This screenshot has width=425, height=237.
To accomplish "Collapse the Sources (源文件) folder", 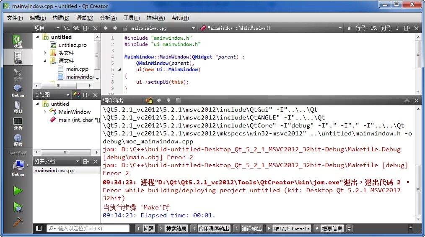I will pyautogui.click(x=45, y=61).
